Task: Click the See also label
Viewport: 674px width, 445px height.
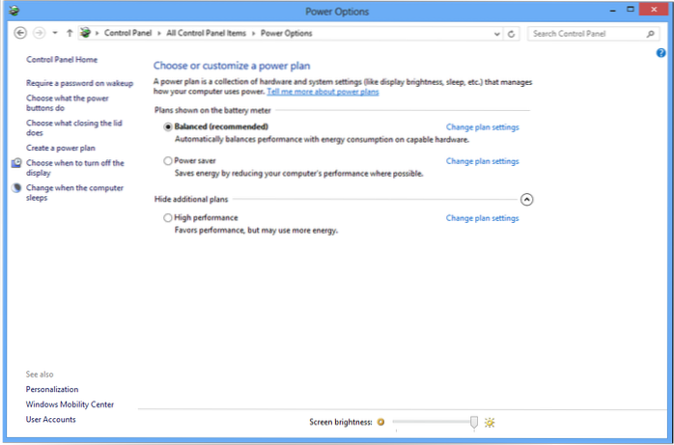Action: click(x=40, y=375)
